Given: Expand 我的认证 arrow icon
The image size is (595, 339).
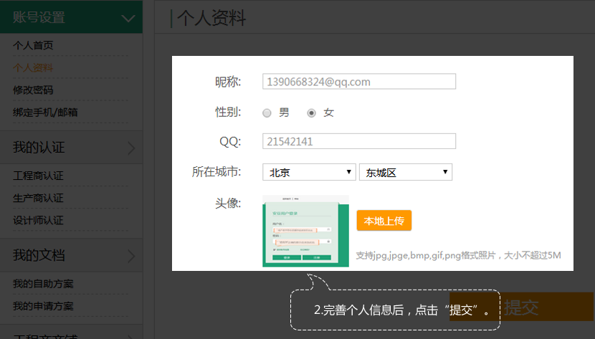Looking at the screenshot, I should [x=131, y=148].
